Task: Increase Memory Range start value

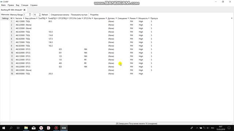Action: (30, 14)
